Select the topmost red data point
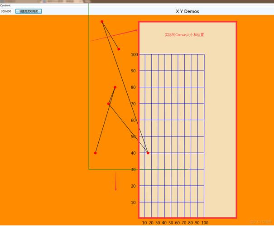Screen dimensions: 274x226 (102, 22)
